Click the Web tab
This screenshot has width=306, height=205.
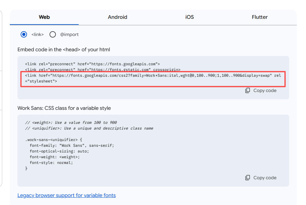pos(44,17)
